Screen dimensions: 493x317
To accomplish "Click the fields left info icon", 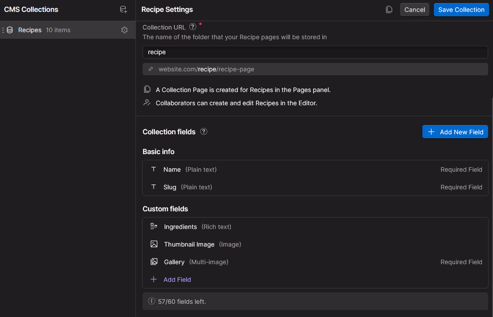I will point(151,301).
